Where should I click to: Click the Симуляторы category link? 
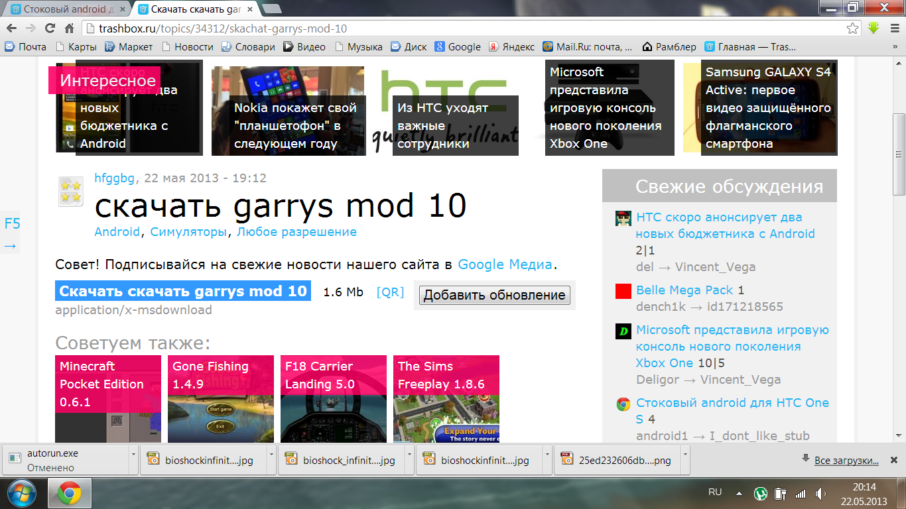click(x=188, y=232)
